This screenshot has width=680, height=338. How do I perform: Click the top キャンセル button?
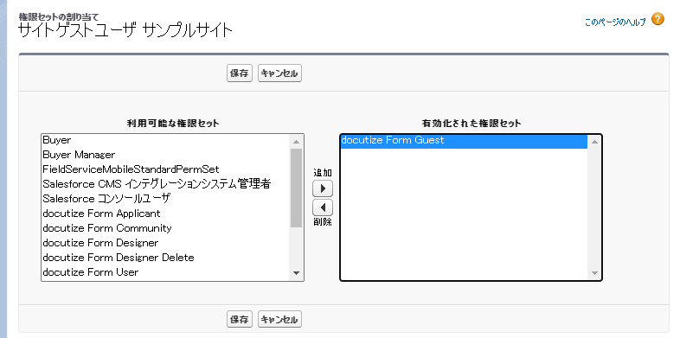coord(279,73)
